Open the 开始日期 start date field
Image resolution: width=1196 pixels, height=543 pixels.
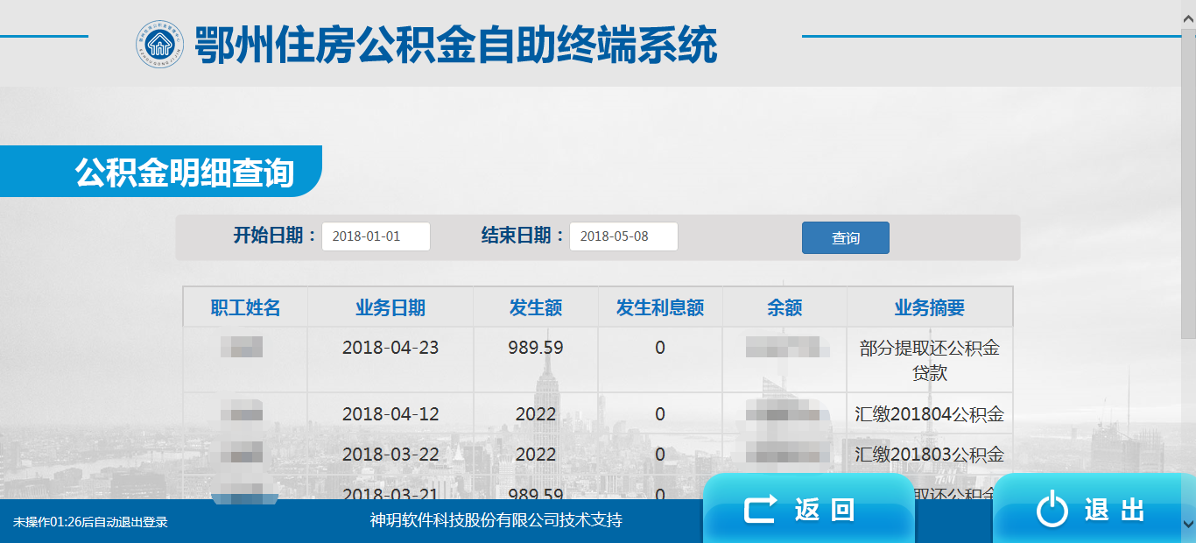(x=376, y=236)
